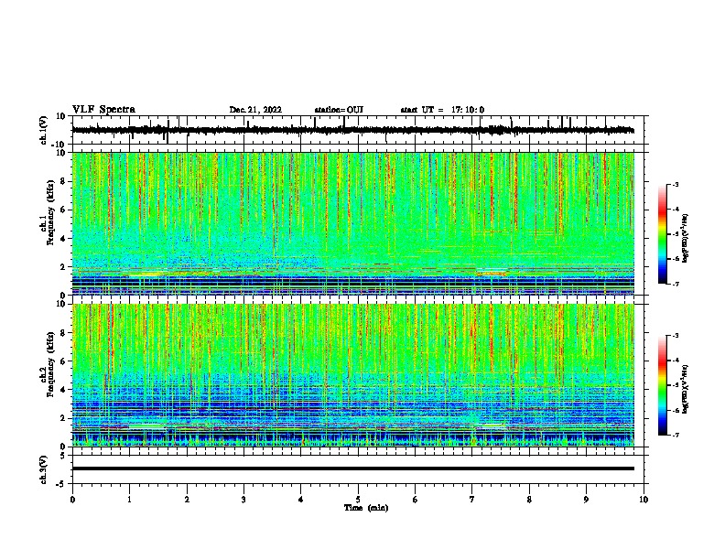This screenshot has width=725, height=560.
Task: Click the "-3" label on ch.1 color bar
Action: pyautogui.click(x=676, y=184)
